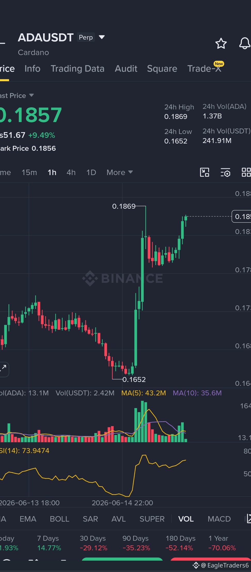The image size is (251, 572).
Task: Open chart settings icon
Action: click(x=225, y=172)
